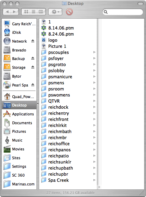Eject the Storage drive
This screenshot has height=197, width=146.
tap(33, 67)
